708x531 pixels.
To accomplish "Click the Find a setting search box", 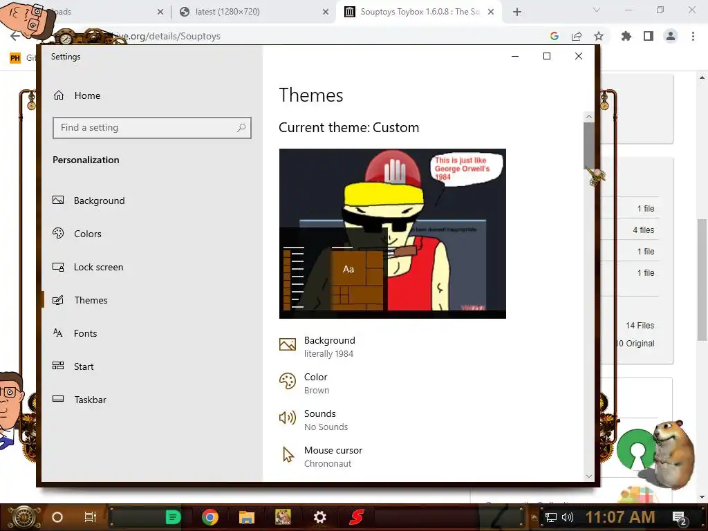I will coord(151,128).
